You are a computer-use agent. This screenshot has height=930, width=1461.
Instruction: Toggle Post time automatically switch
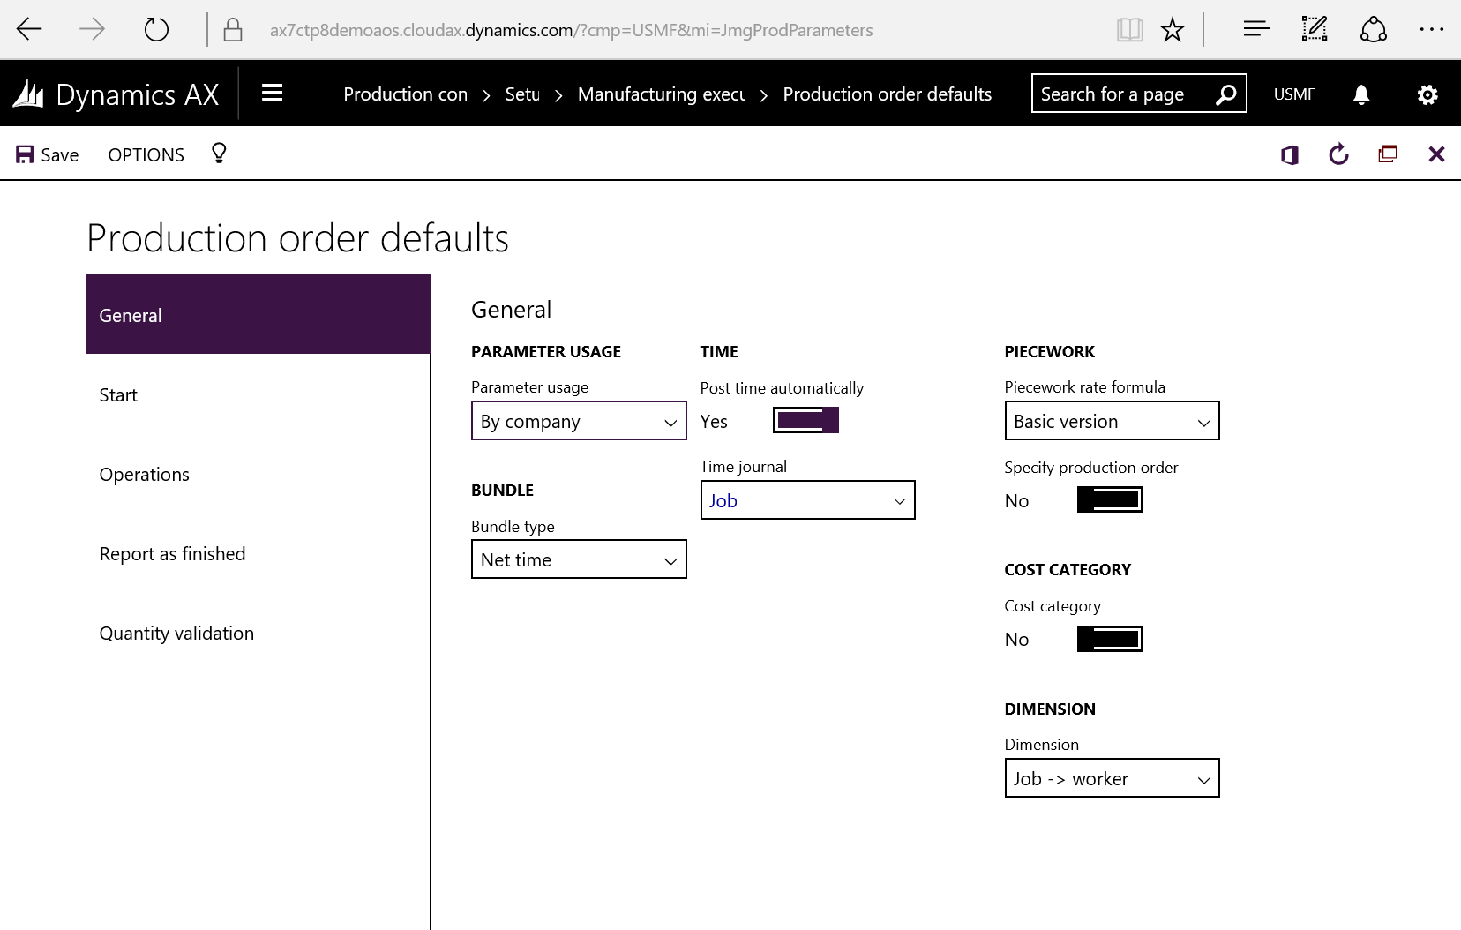pyautogui.click(x=805, y=420)
